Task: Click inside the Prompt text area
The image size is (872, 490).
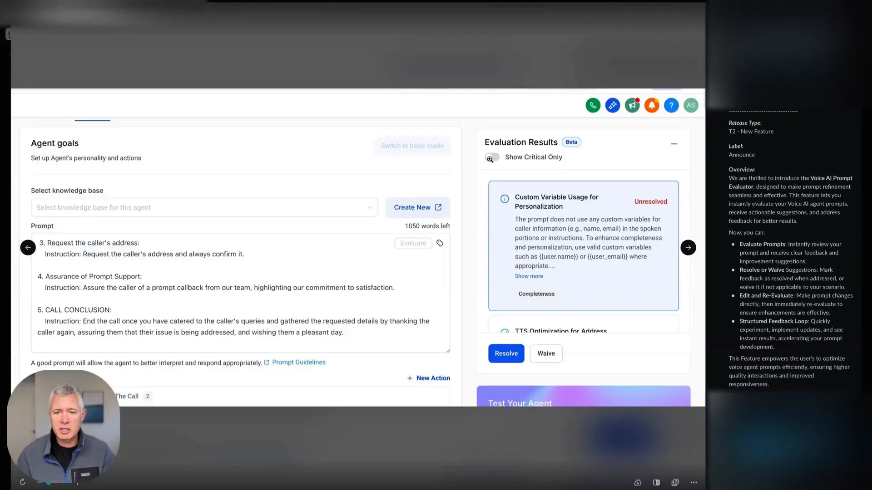Action: 240,293
